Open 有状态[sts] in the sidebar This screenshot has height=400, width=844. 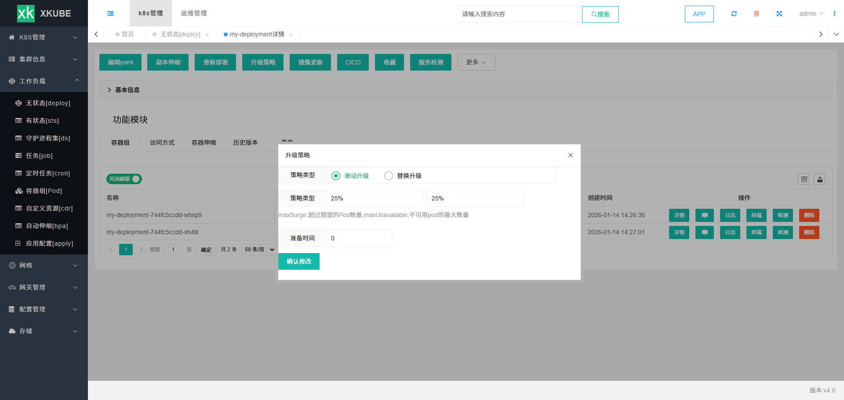click(x=44, y=121)
